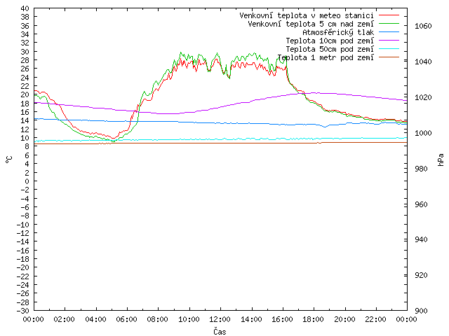Screen dimensions: 449x336
Task: Click time tick '16:00'
Action: click(x=282, y=319)
